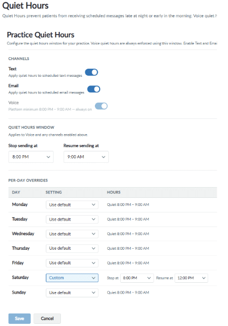Click the disabled Voice always-on toggle
228x326 pixels.
[x=101, y=106]
